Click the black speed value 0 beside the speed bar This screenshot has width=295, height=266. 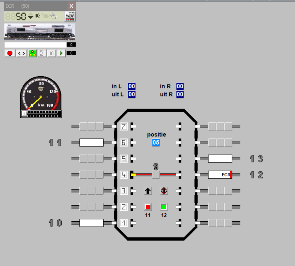point(71,45)
